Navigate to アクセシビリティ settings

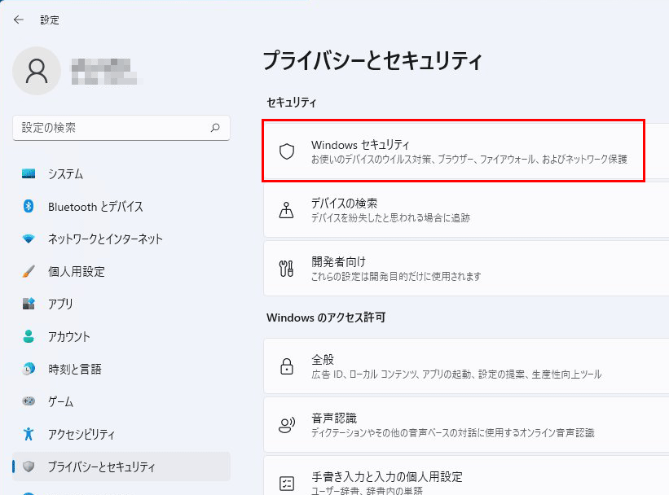(x=121, y=434)
